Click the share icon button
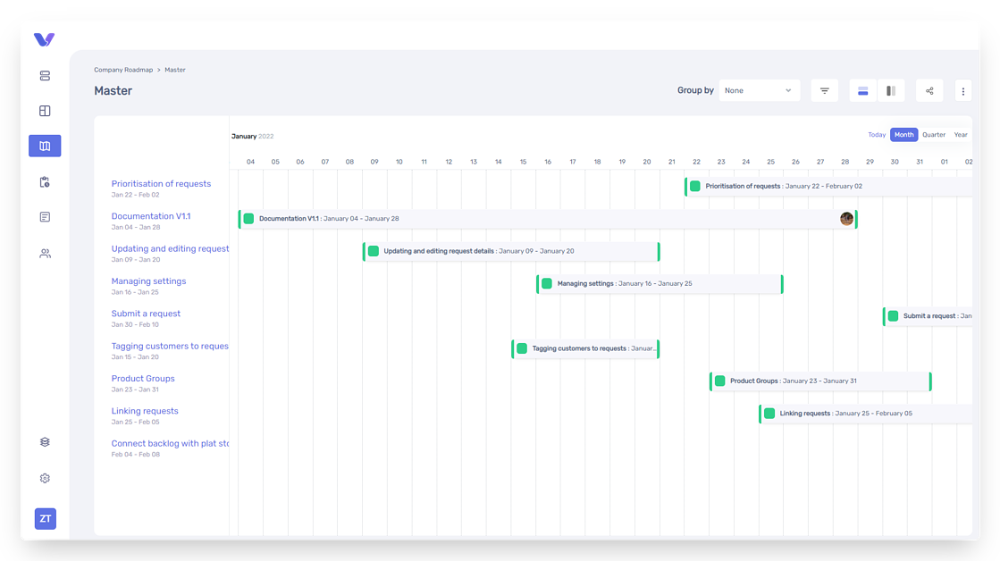The image size is (1000, 561). tap(929, 90)
